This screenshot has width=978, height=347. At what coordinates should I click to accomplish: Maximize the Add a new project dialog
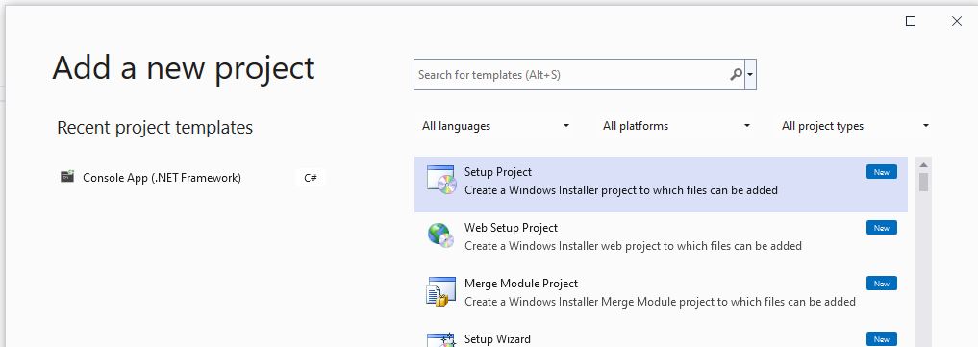point(911,21)
